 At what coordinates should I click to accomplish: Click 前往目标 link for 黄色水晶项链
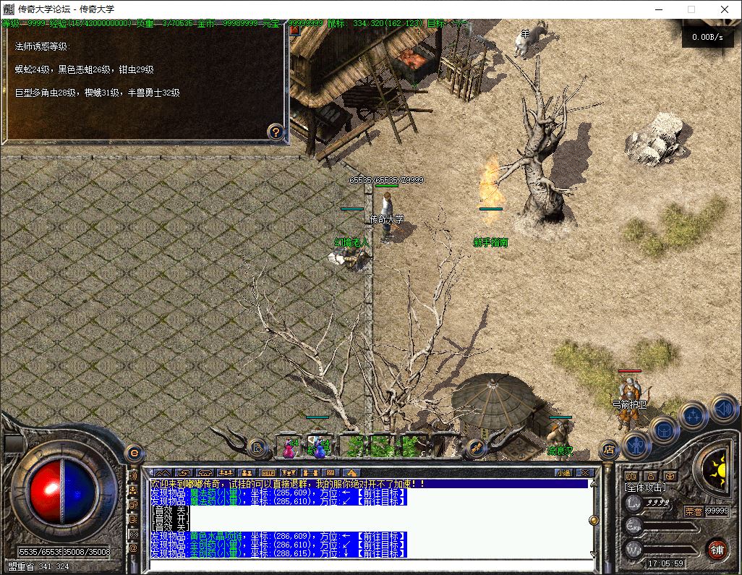381,536
